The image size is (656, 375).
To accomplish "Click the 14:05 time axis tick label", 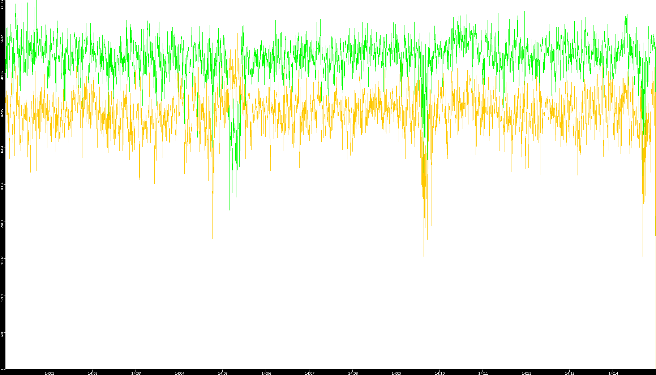I will click(x=223, y=373).
